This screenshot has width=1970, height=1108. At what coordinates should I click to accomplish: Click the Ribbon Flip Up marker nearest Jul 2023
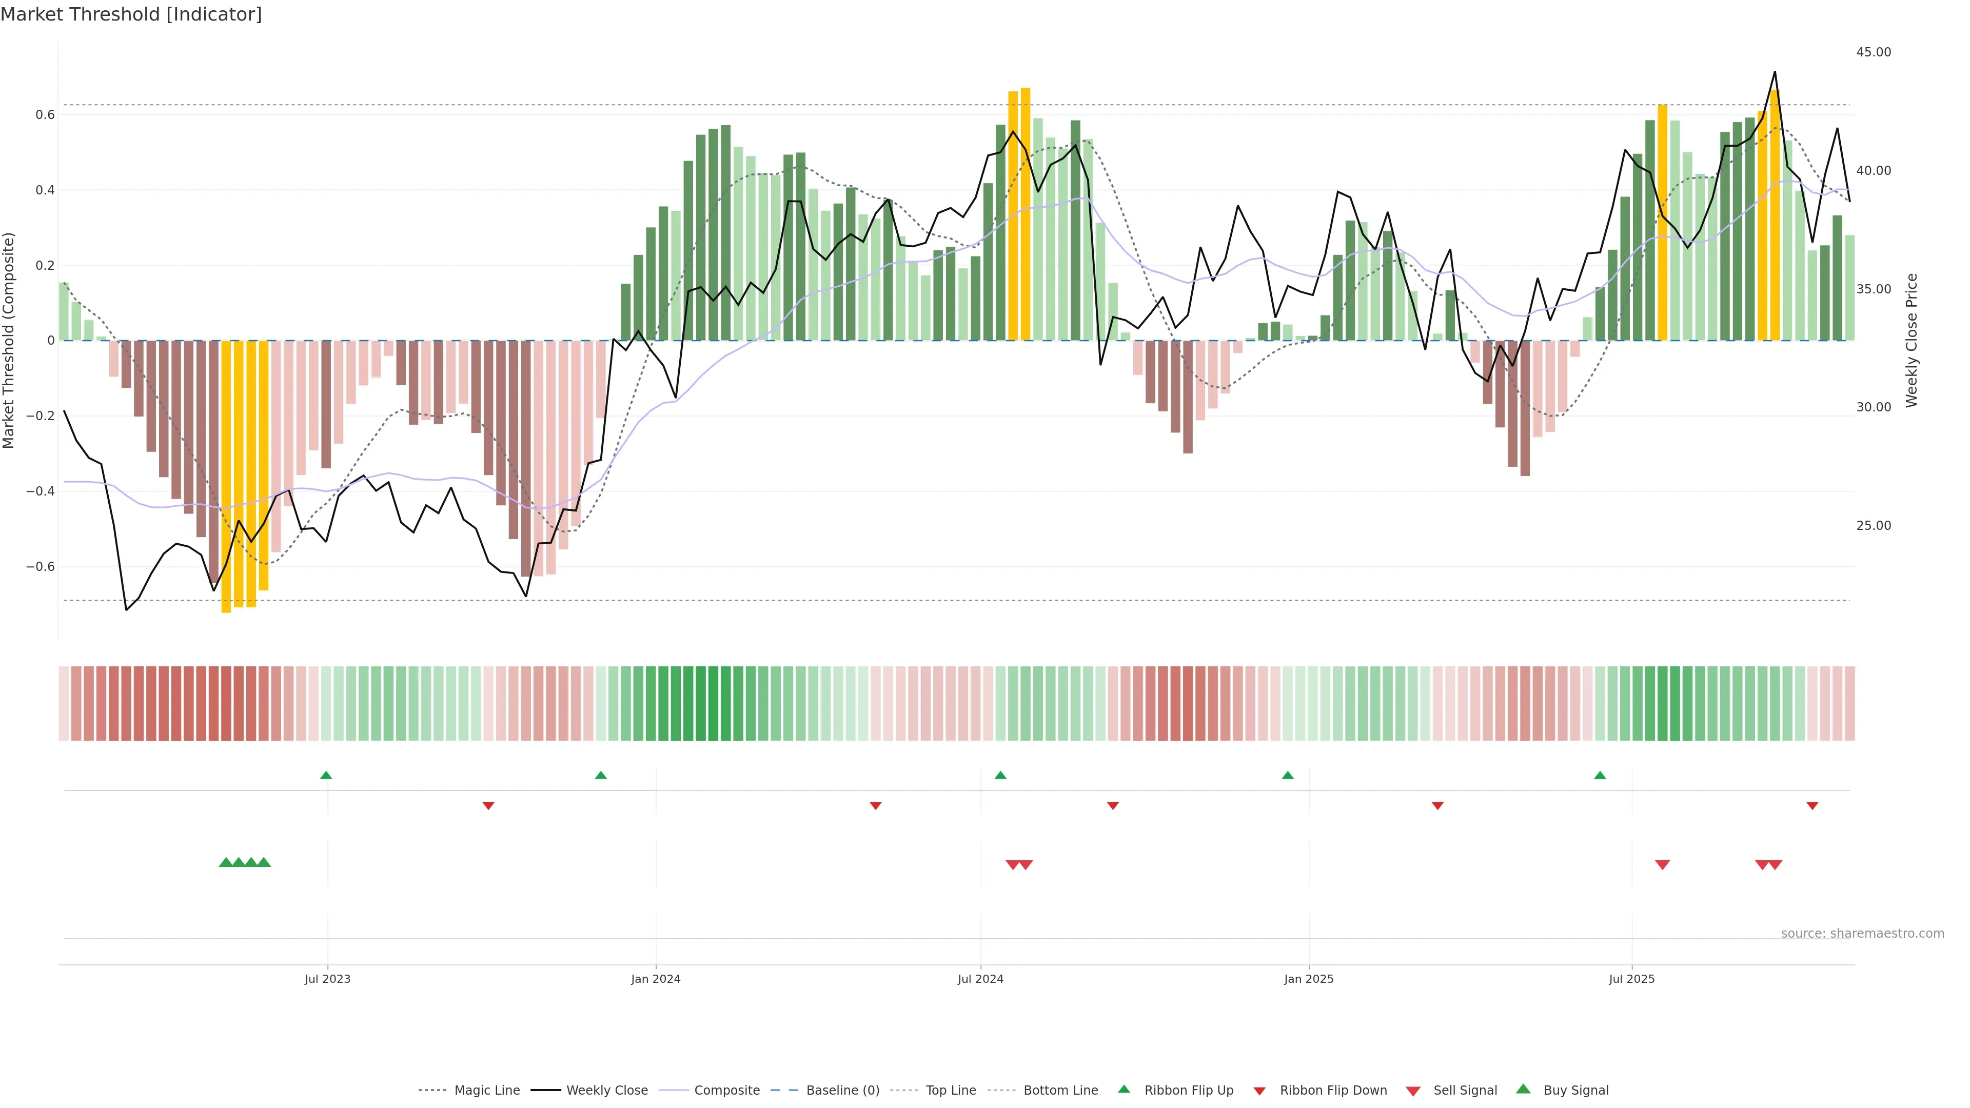point(326,776)
